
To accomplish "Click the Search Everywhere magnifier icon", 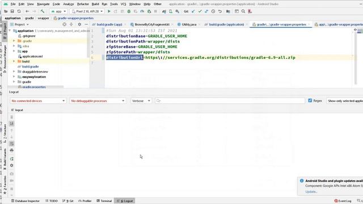I will (x=243, y=11).
